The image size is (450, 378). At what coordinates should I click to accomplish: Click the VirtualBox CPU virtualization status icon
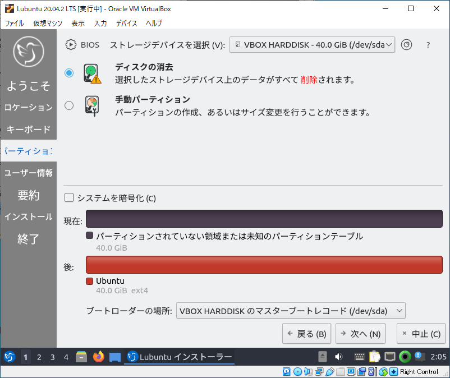372,372
